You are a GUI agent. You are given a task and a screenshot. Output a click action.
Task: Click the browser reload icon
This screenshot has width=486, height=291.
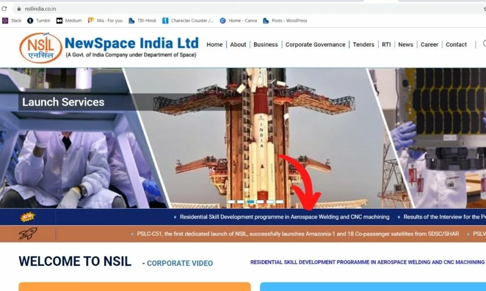tap(4, 9)
